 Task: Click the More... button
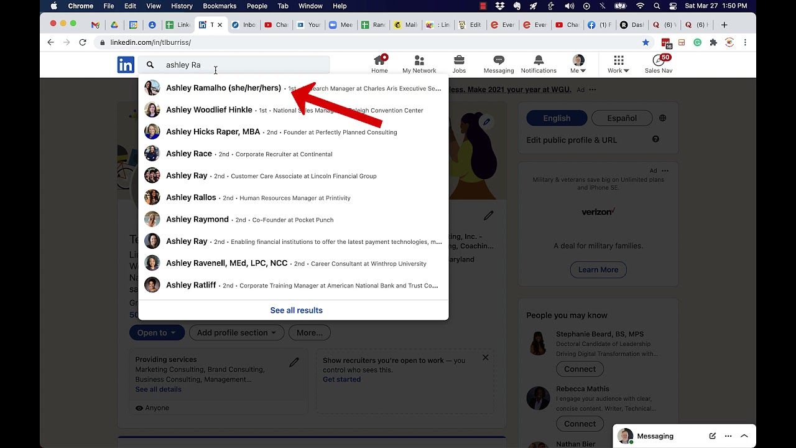pos(310,333)
